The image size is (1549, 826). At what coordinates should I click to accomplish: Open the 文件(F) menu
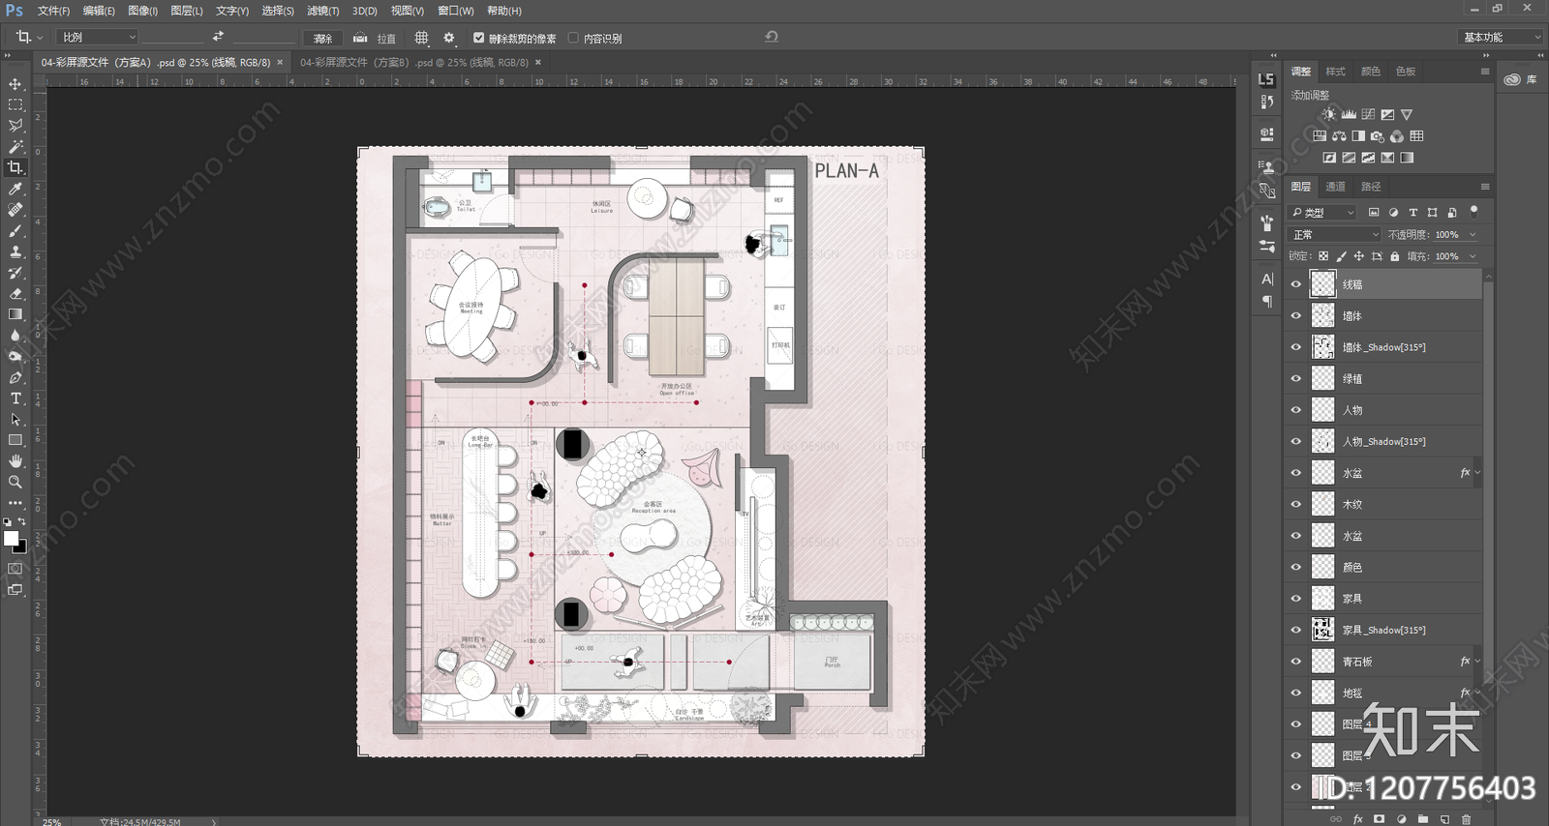(x=53, y=11)
